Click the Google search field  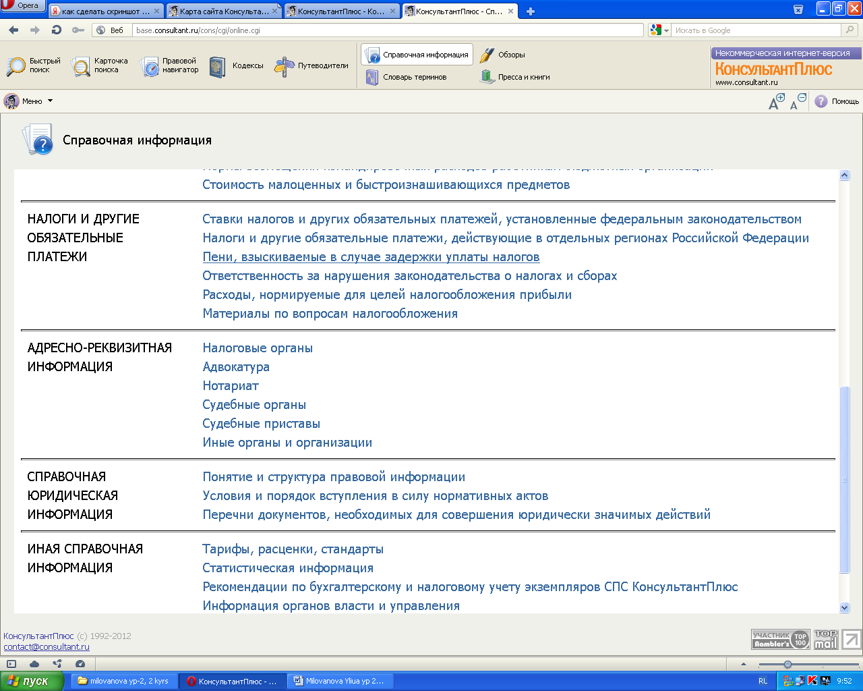click(x=755, y=30)
